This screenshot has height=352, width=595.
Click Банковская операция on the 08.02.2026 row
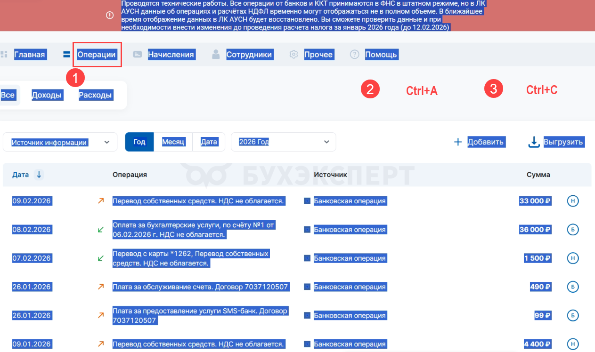point(350,230)
